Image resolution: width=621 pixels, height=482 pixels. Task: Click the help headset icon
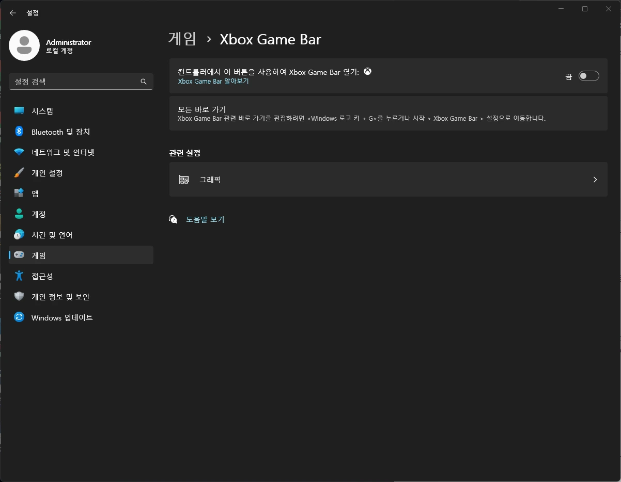173,219
